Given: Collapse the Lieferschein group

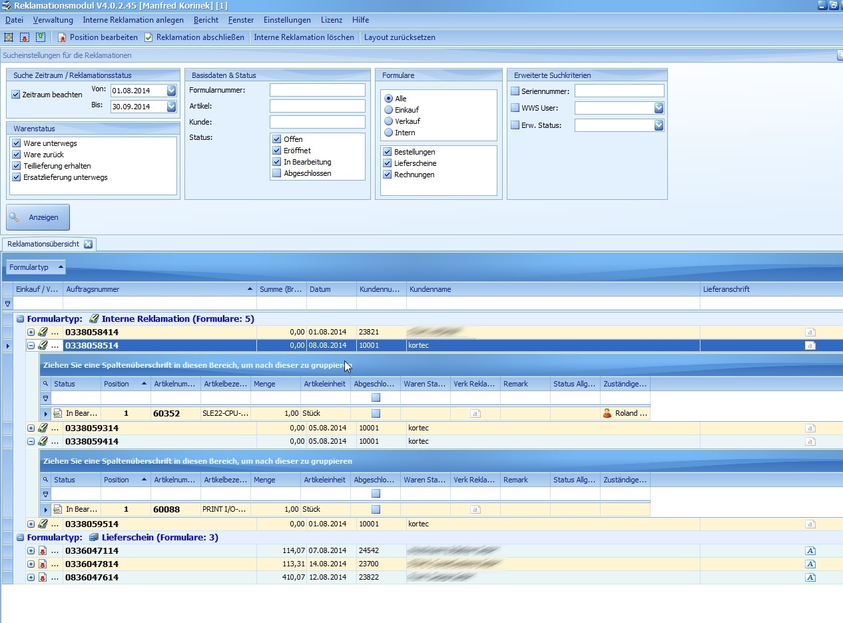Looking at the screenshot, I should [20, 538].
